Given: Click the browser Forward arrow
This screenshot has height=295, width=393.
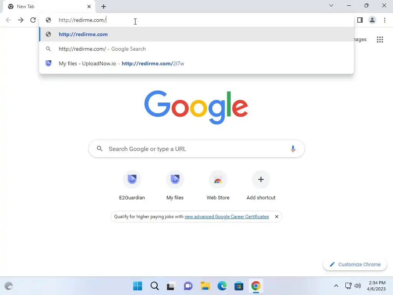Looking at the screenshot, I should (21, 20).
